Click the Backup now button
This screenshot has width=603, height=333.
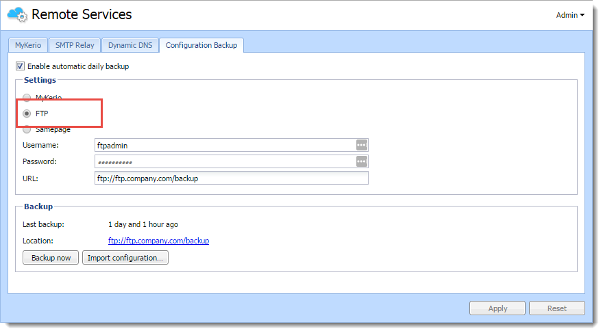pos(51,258)
